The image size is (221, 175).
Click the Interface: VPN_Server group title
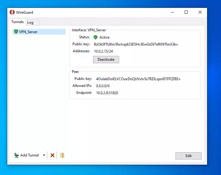tap(89, 30)
